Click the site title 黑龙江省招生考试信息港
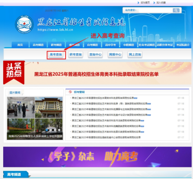This screenshot has width=193, height=179. 81,22
